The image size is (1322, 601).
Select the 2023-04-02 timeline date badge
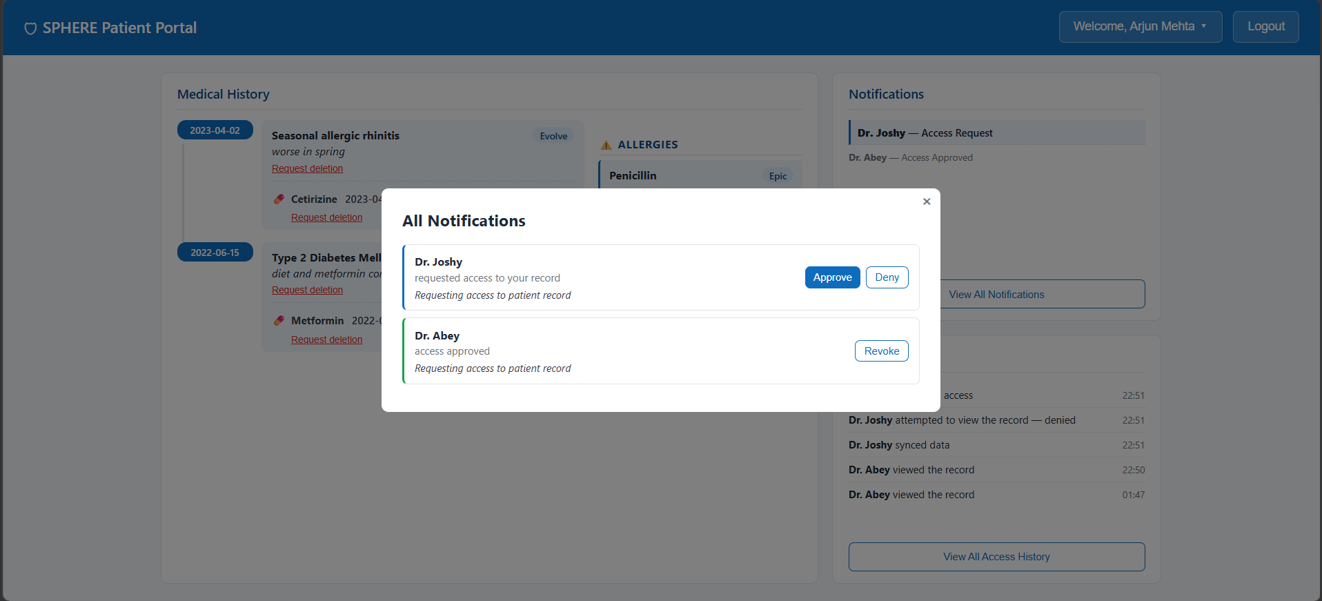(215, 130)
